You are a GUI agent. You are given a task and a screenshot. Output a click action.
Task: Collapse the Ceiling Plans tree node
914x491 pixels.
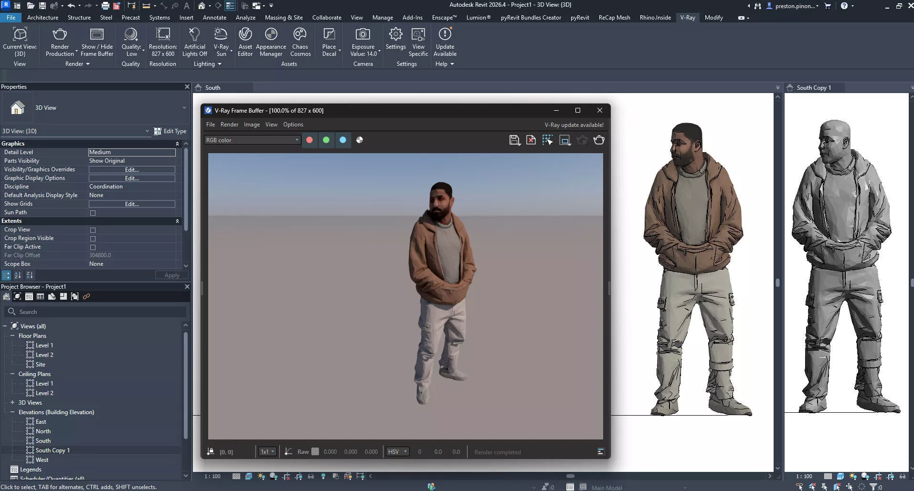coord(12,374)
